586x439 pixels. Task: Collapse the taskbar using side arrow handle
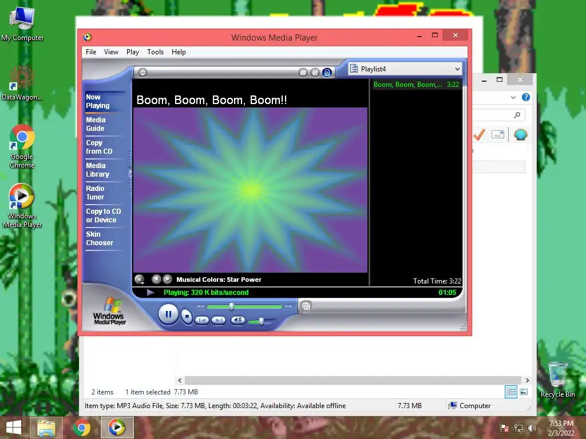pos(130,172)
